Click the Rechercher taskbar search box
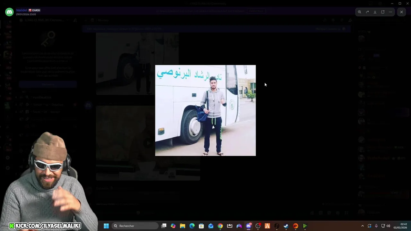This screenshot has height=231, width=411. coord(135,226)
